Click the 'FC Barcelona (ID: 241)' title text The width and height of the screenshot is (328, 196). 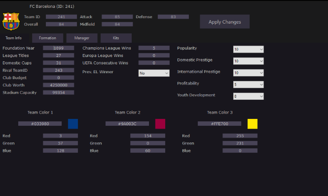pyautogui.click(x=52, y=6)
